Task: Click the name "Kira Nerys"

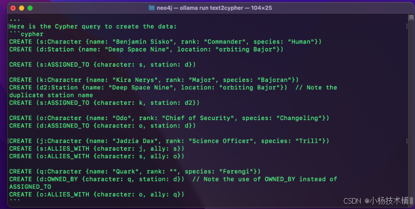Action: click(135, 80)
